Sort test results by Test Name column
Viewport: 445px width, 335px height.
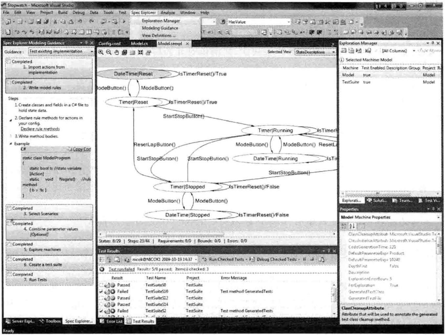click(x=156, y=278)
